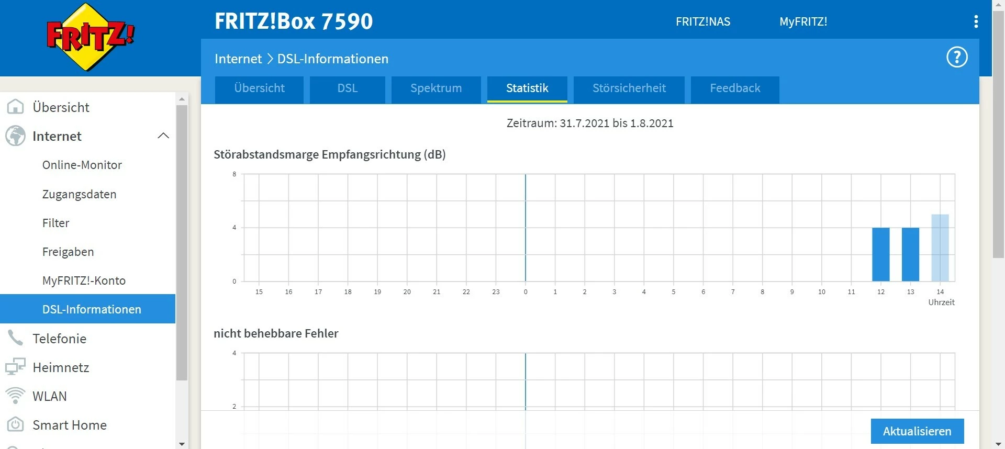Click the Aktualisieren button
The height and width of the screenshot is (449, 1005).
917,431
